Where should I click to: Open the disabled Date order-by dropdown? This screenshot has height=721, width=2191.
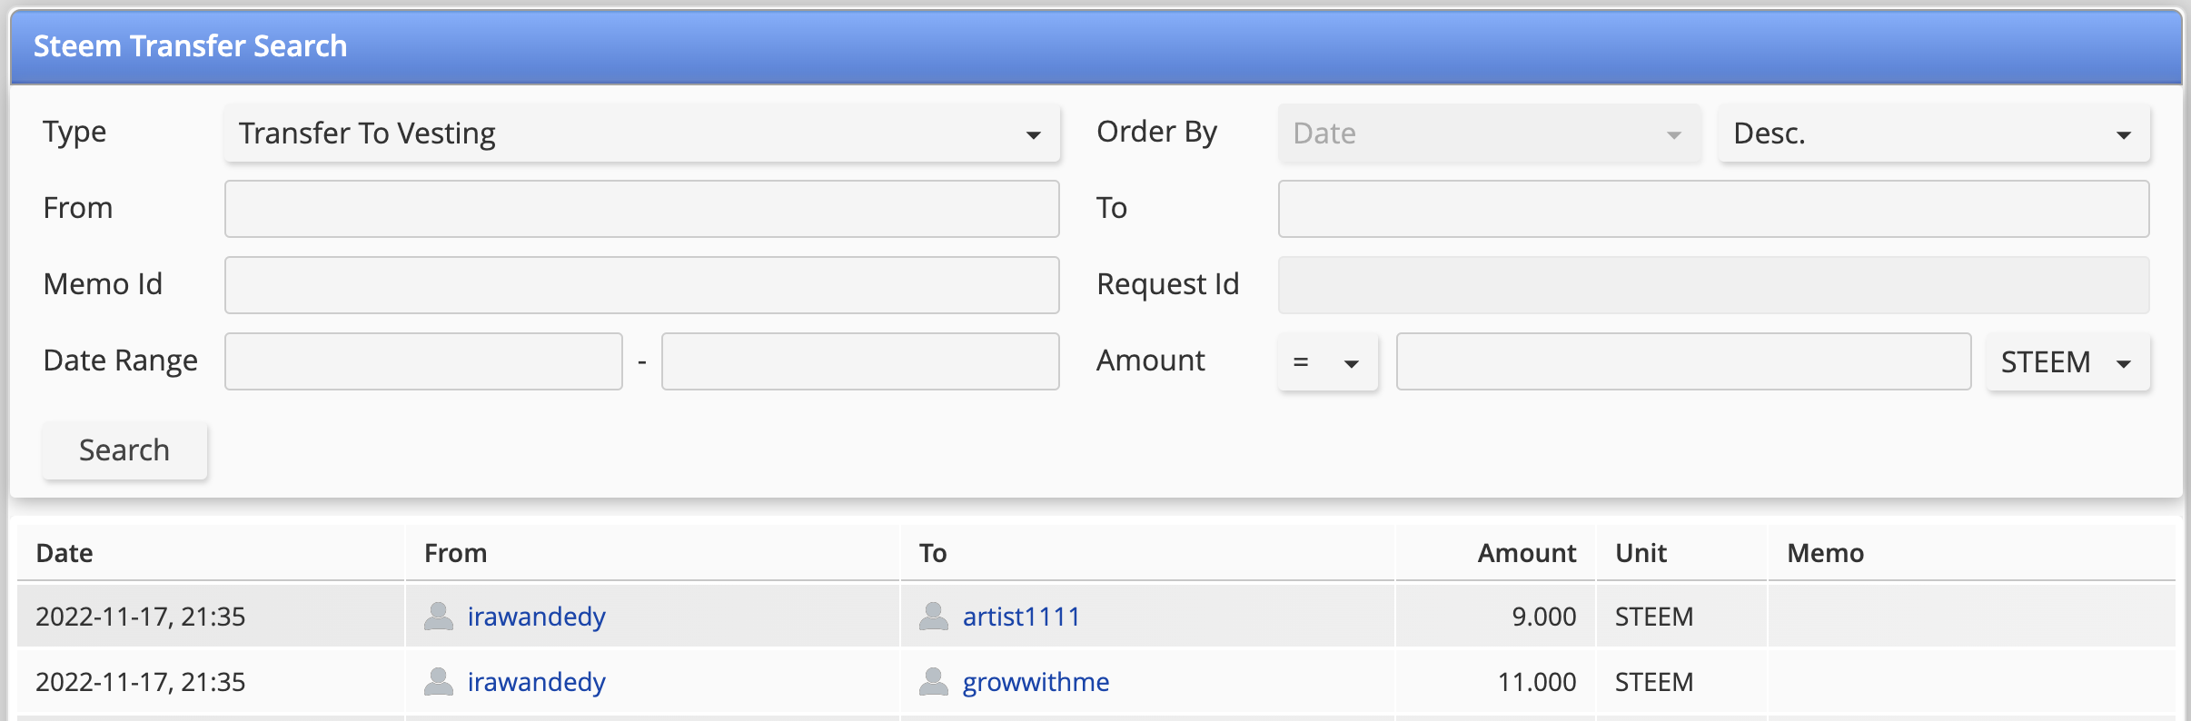(x=1490, y=133)
